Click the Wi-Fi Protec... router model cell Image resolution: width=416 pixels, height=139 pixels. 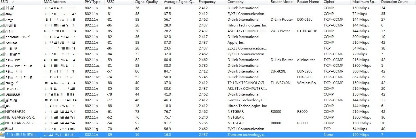click(282, 31)
